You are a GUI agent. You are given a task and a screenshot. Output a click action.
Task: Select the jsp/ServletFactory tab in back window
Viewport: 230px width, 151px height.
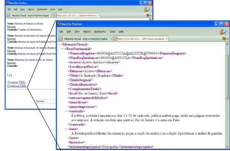tap(77, 16)
